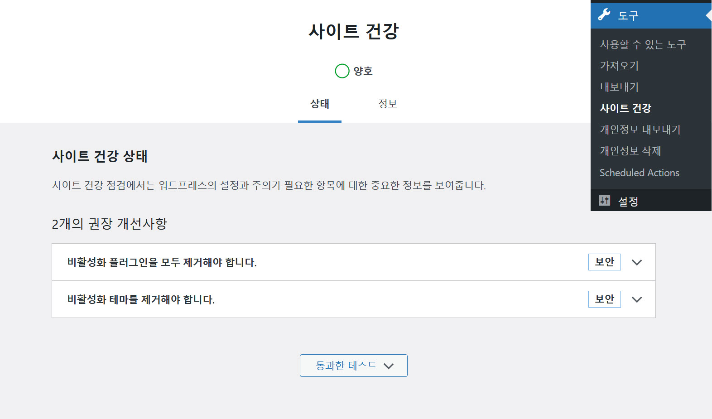Open the 설정 menu
712x419 pixels.
pos(628,200)
